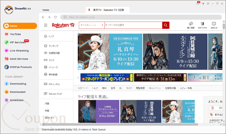
Task: Select 洋画 category
Action: (47, 103)
